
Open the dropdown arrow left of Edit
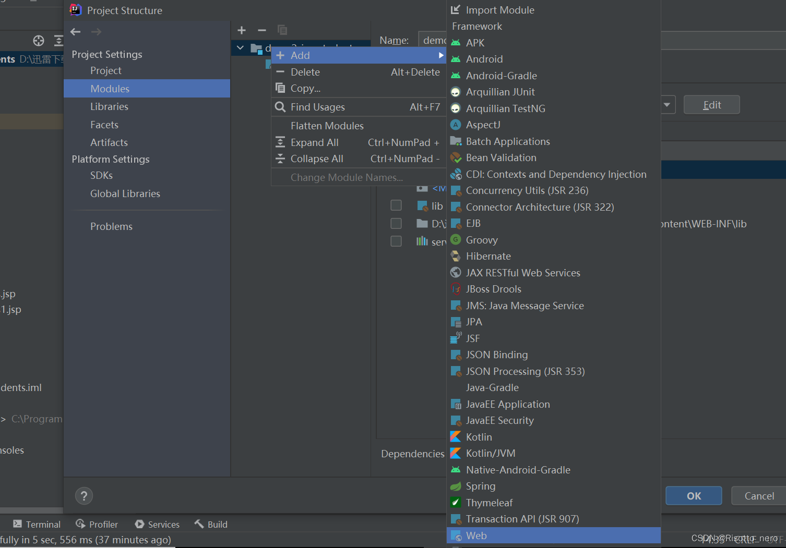[x=668, y=104]
